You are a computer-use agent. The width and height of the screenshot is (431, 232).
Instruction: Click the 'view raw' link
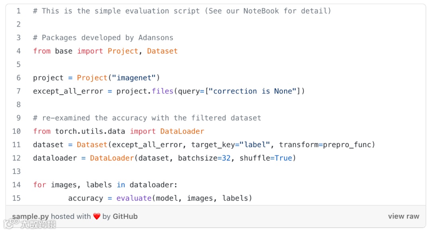(x=403, y=216)
